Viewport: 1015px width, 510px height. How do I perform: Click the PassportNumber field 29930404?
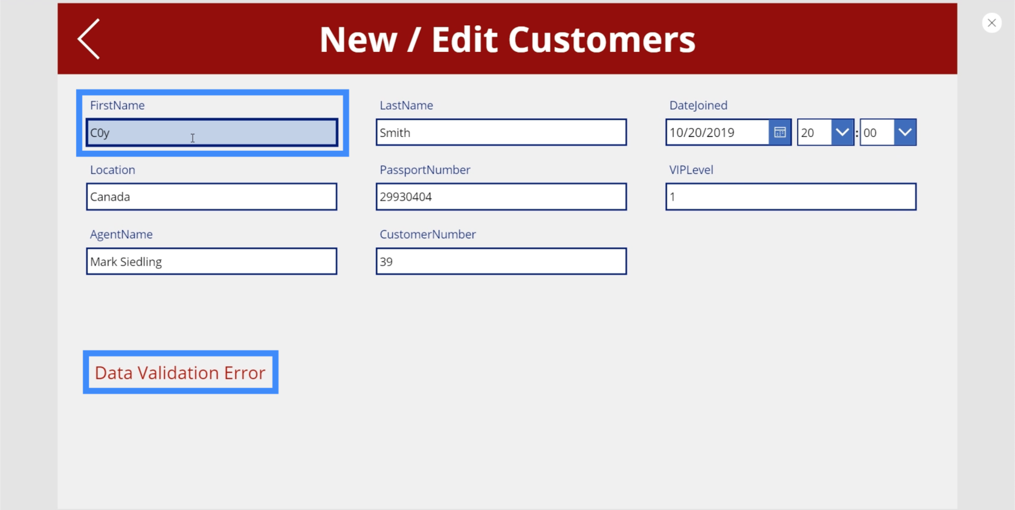tap(501, 197)
